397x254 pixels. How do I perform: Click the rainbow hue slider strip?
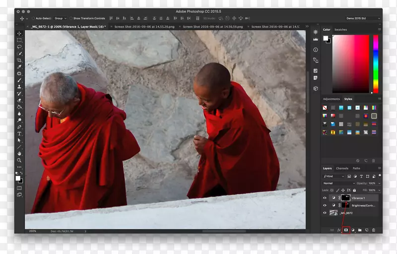tap(376, 63)
